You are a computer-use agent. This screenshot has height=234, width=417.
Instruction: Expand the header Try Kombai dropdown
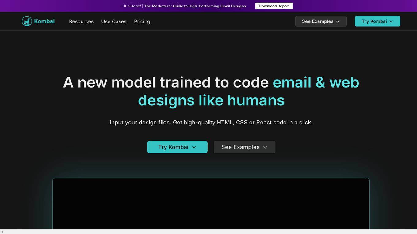click(x=377, y=21)
